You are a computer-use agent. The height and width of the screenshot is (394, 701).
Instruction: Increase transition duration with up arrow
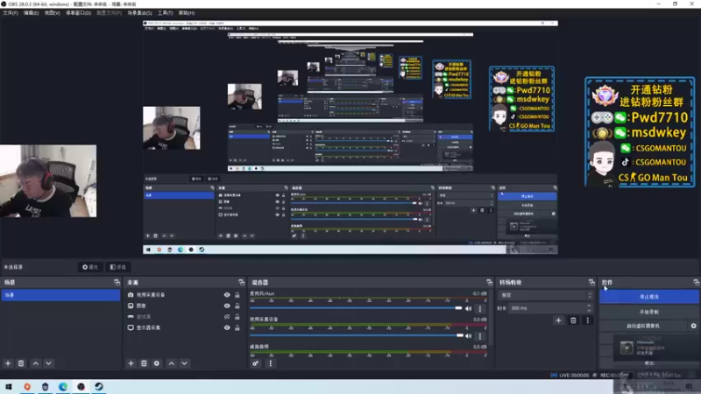[589, 306]
